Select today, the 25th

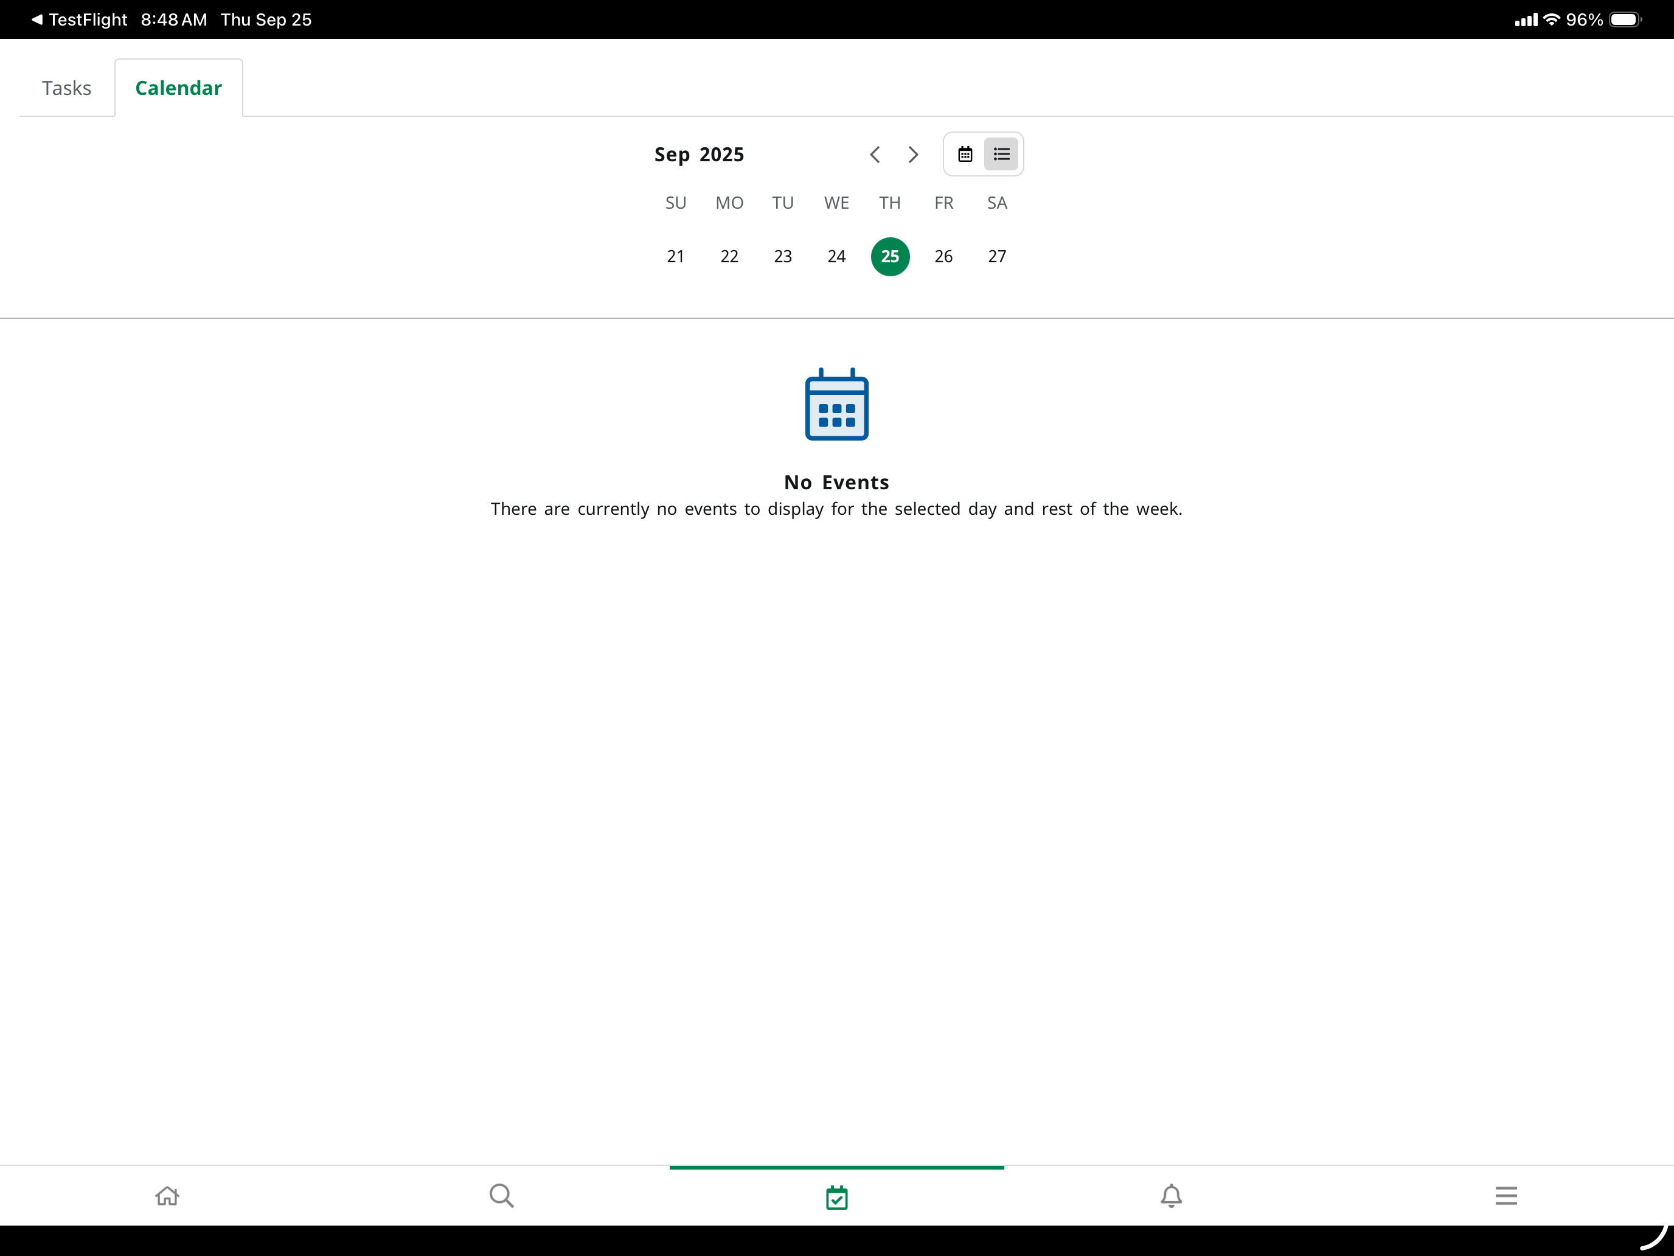[x=890, y=257]
